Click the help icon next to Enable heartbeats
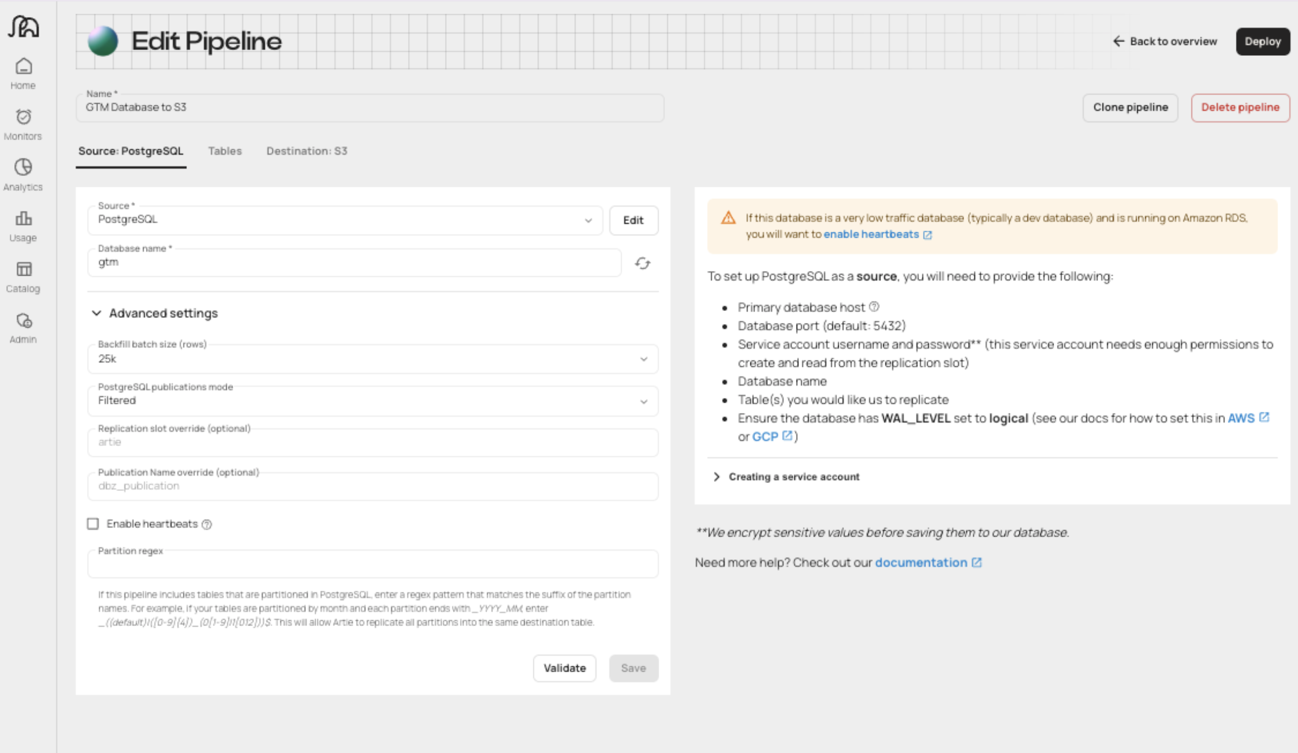 pos(207,525)
